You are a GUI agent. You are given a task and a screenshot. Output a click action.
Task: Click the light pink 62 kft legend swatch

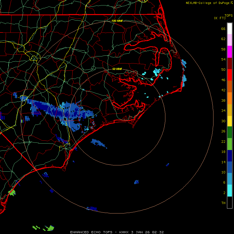(230, 40)
